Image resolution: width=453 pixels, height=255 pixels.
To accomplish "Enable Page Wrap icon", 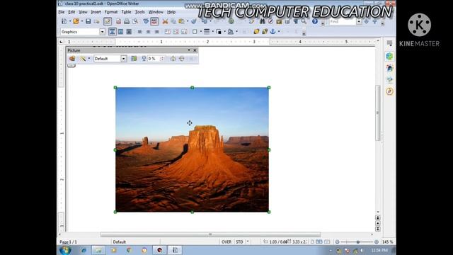I will click(120, 32).
